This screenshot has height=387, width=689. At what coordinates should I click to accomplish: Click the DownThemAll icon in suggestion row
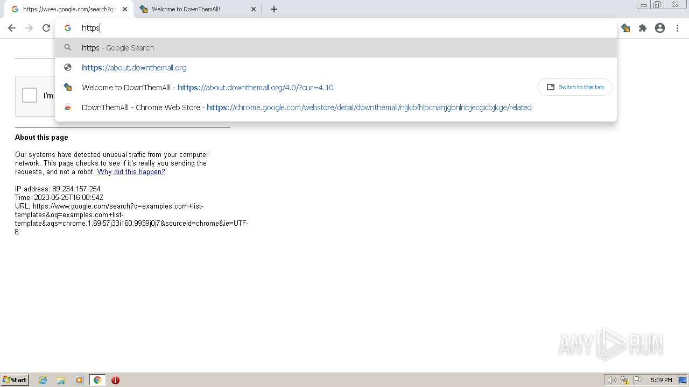coord(68,88)
